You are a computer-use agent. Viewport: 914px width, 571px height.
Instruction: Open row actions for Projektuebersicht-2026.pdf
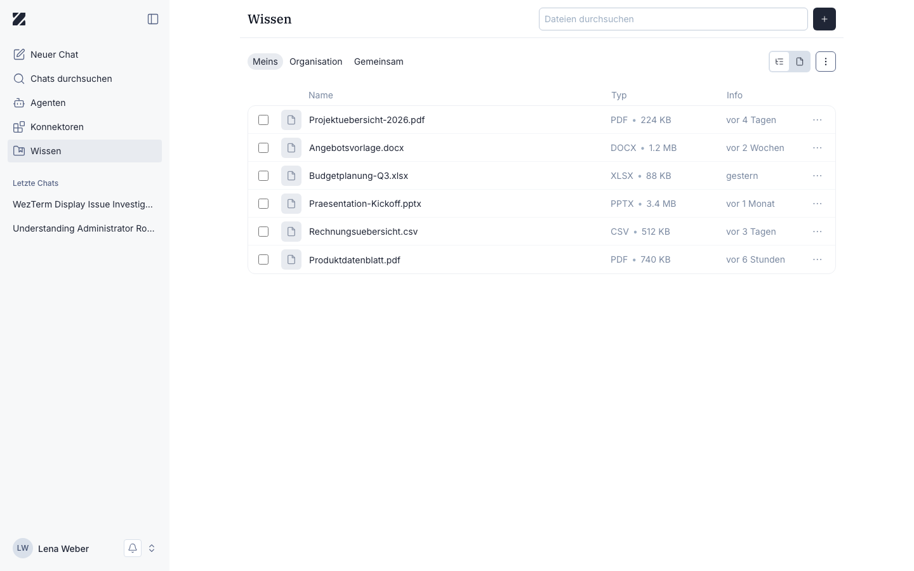click(x=818, y=120)
